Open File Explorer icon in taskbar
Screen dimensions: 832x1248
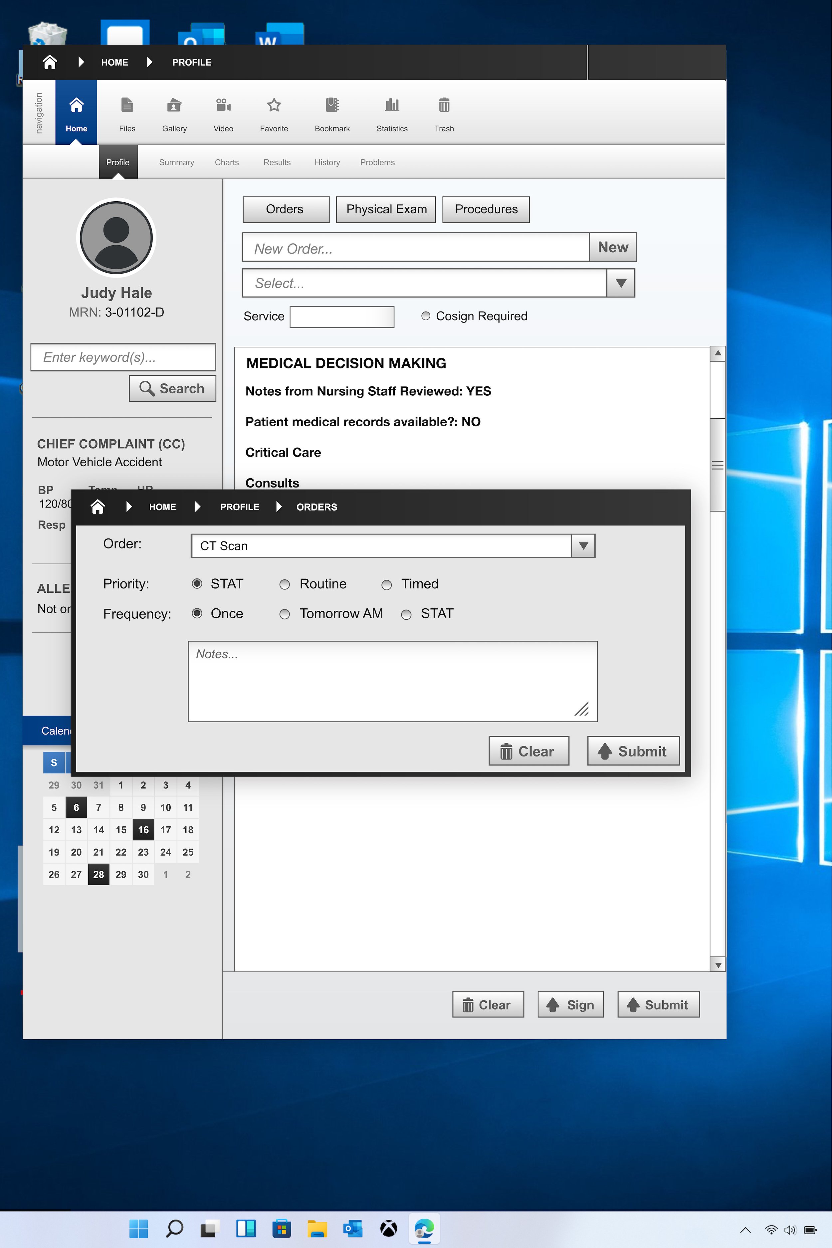[x=317, y=1228]
